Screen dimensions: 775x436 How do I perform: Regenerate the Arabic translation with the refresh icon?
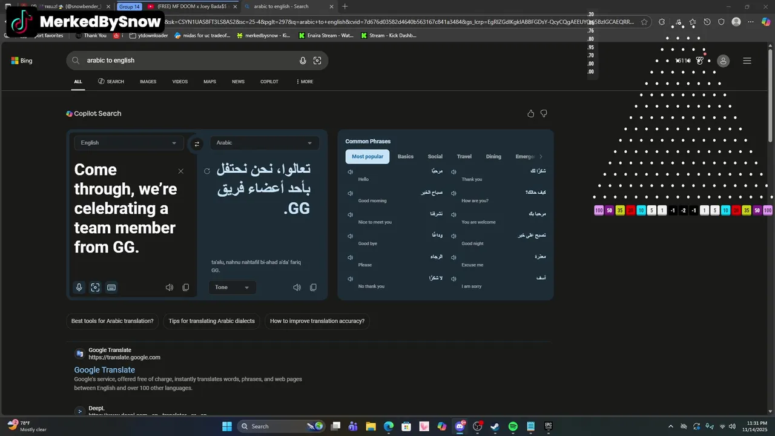click(x=207, y=171)
